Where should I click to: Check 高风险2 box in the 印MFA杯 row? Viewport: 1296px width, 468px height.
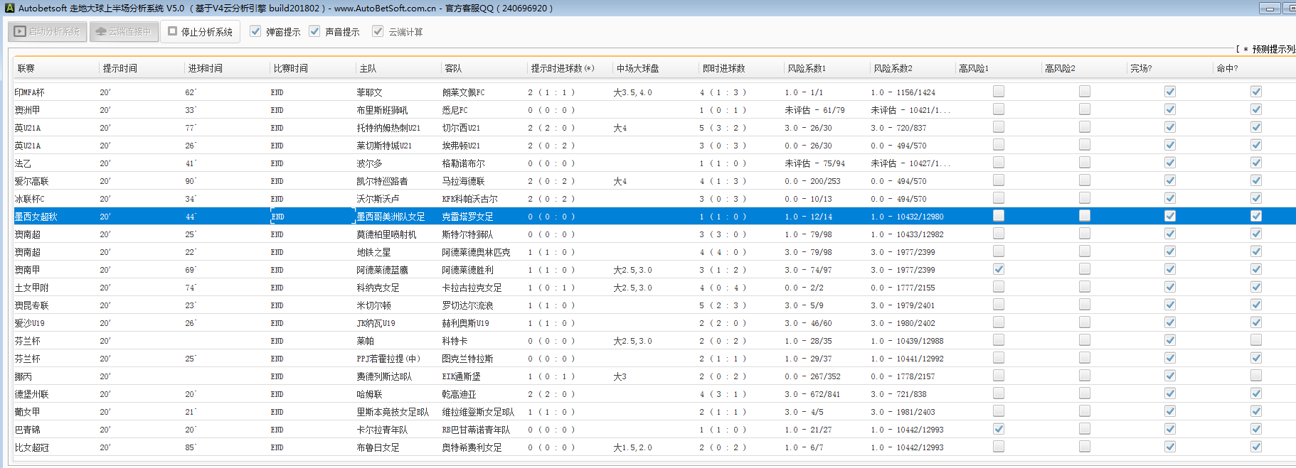click(1084, 92)
